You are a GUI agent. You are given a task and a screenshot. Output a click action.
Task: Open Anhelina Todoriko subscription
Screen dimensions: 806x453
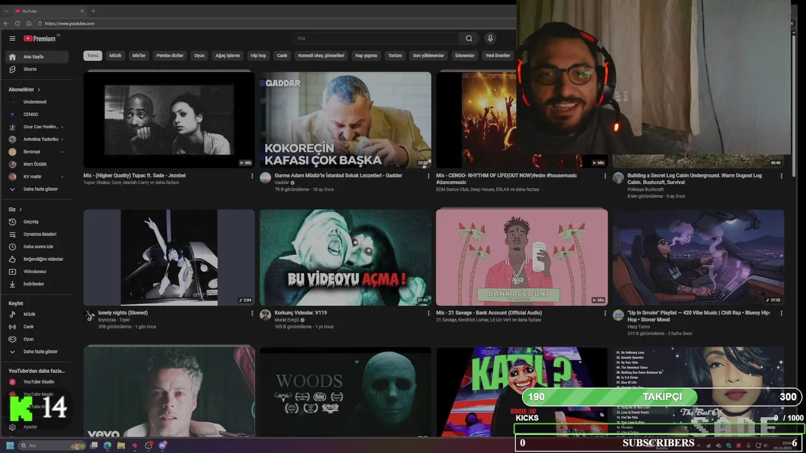[x=37, y=139]
